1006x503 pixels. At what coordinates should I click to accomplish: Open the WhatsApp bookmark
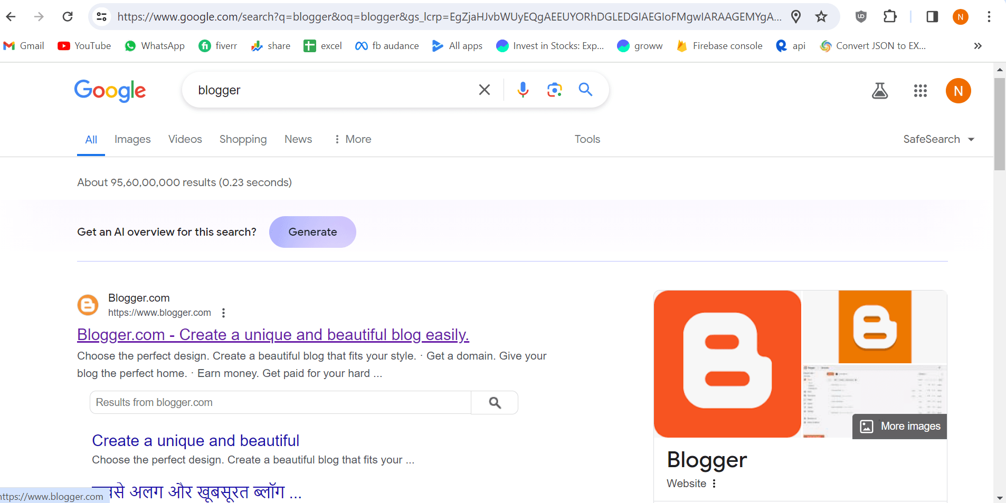[155, 46]
